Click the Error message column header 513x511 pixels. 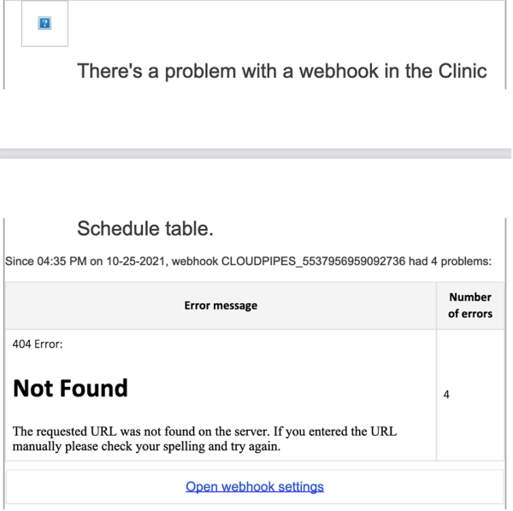click(221, 305)
